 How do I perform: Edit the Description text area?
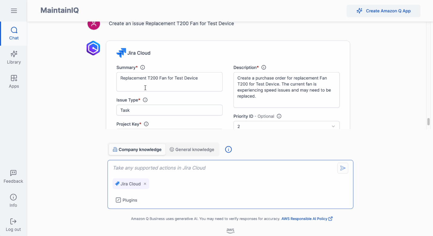286,90
